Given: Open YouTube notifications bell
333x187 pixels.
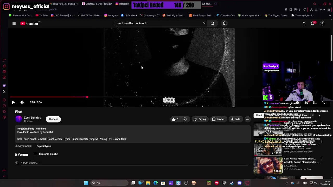Looking at the screenshot, I should pos(313,23).
